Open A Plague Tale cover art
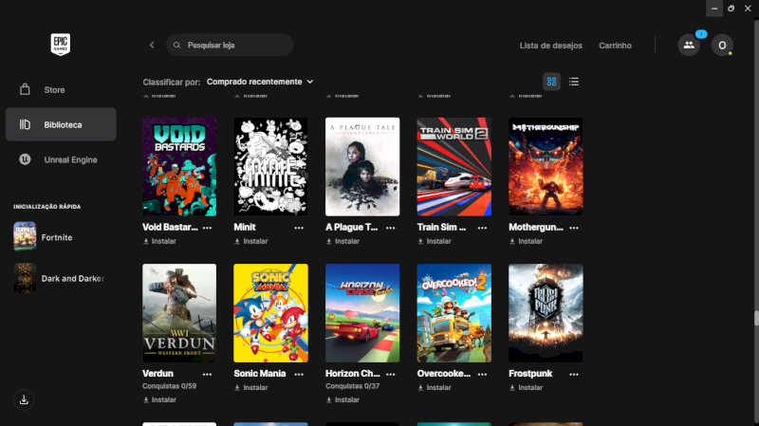 click(x=362, y=167)
